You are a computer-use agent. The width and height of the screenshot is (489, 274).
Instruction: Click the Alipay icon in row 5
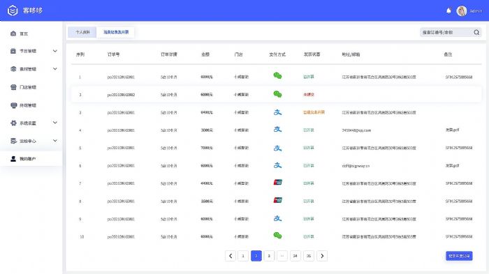277,148
